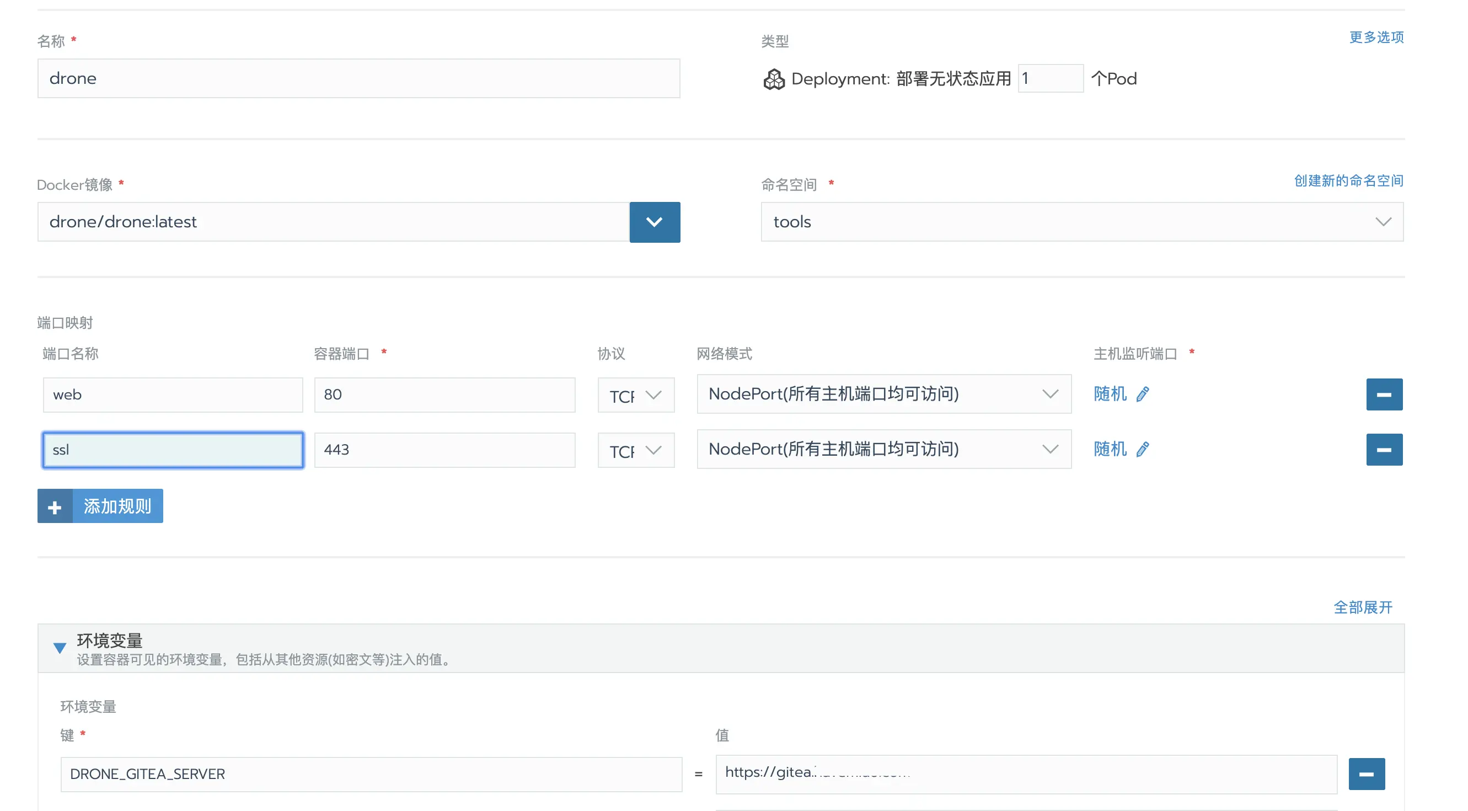Remove the web port mapping row
The height and width of the screenshot is (811, 1468).
coord(1384,394)
